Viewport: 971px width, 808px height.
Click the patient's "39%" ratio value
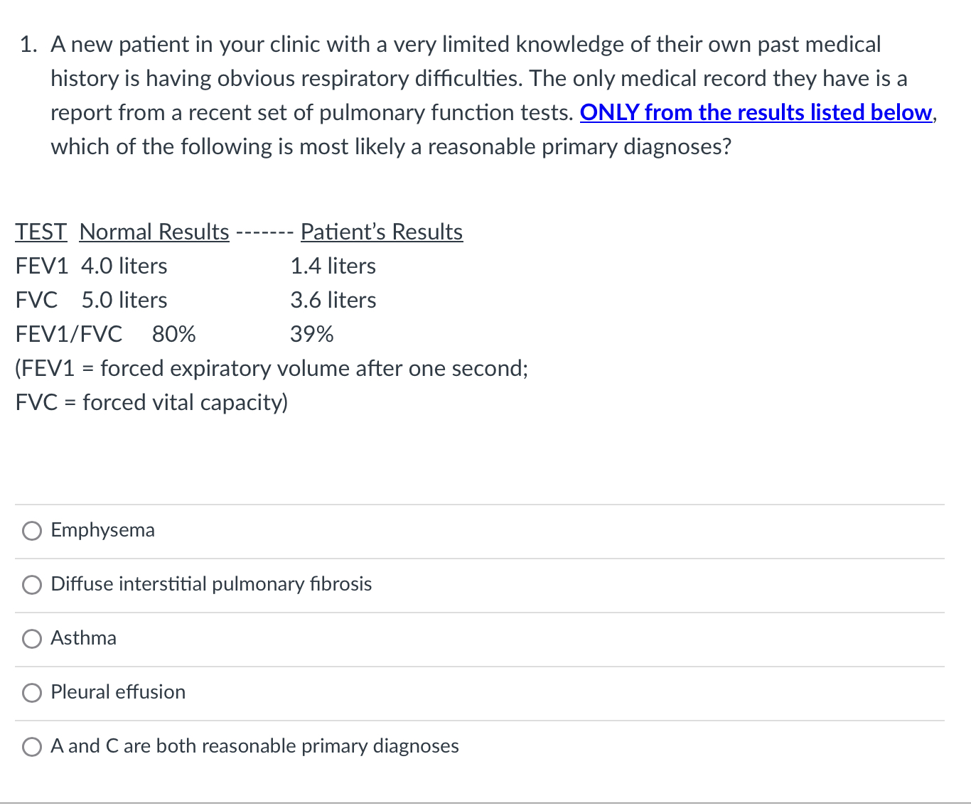(311, 334)
